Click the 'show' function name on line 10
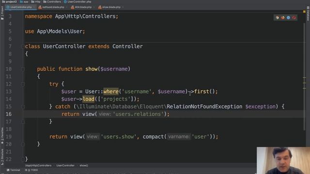 click(x=92, y=69)
